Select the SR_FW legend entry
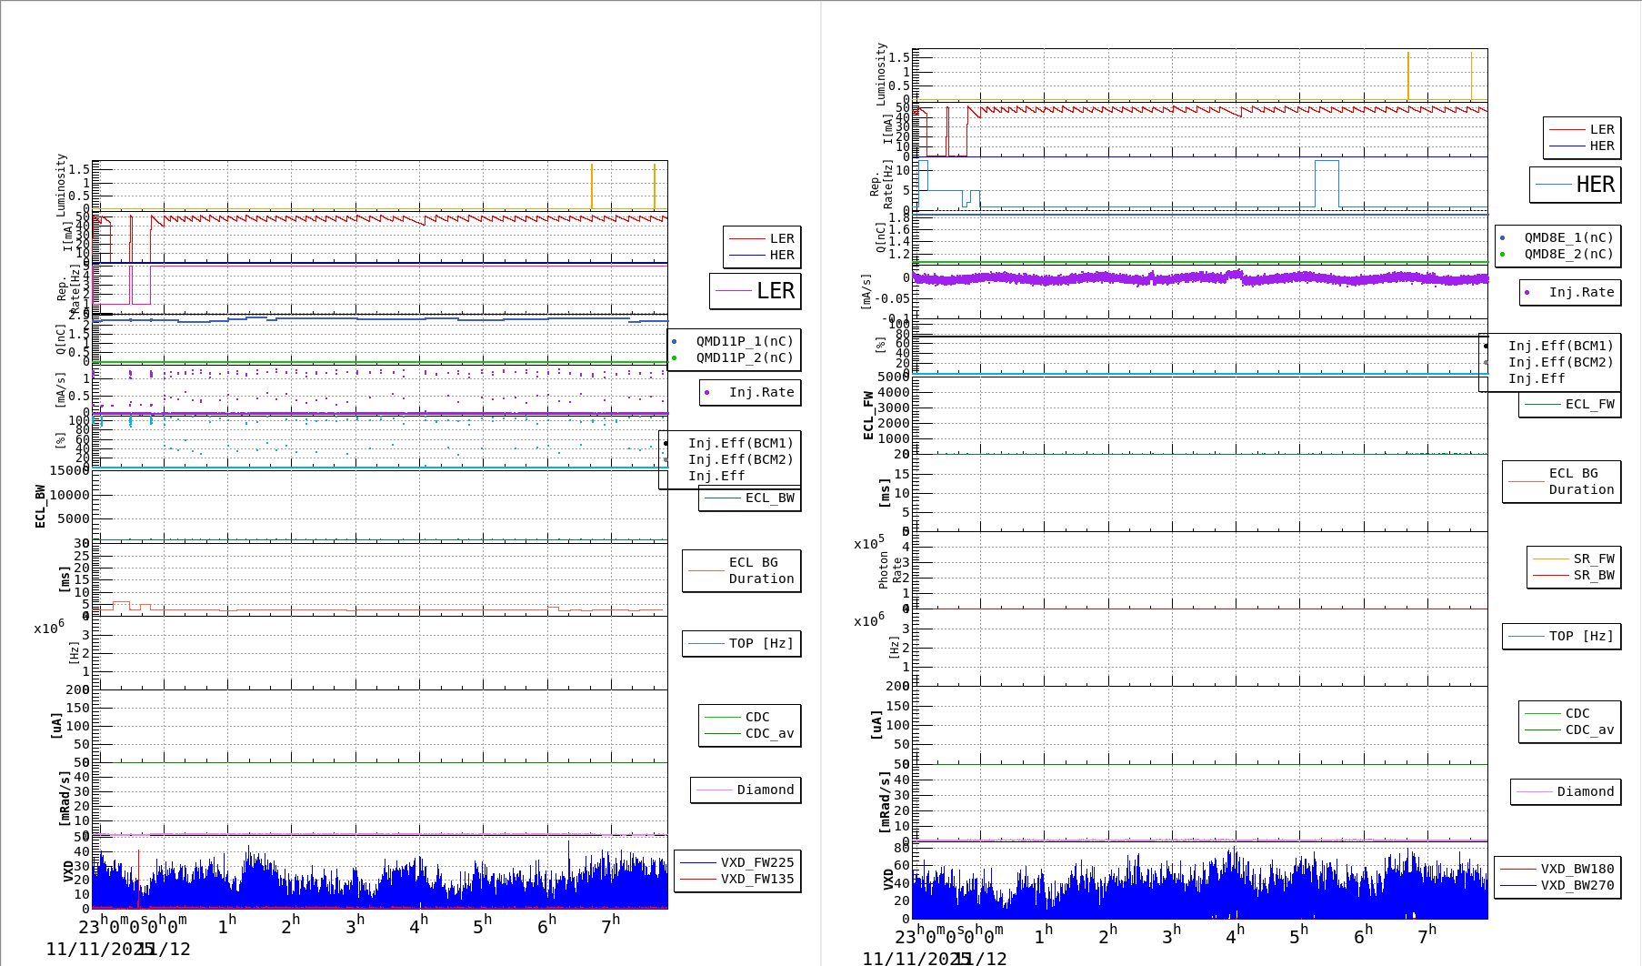 [1593, 558]
